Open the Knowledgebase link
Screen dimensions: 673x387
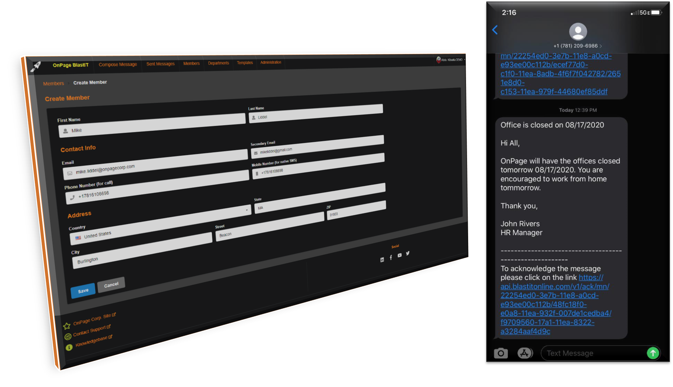pyautogui.click(x=94, y=341)
